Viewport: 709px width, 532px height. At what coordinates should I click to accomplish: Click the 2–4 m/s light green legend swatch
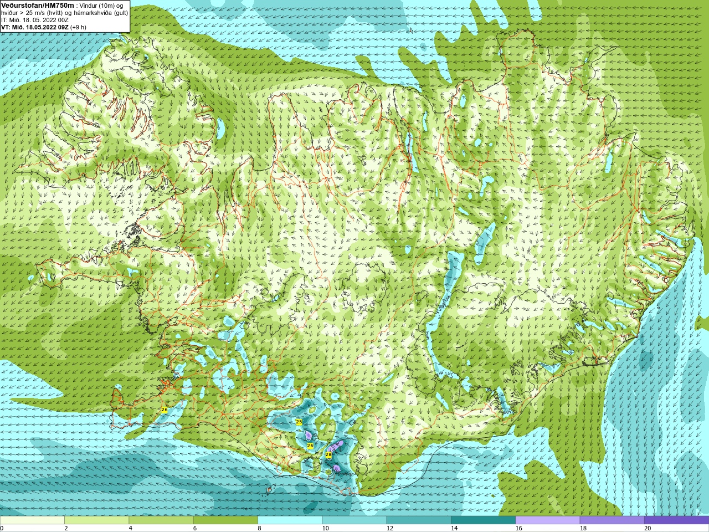tap(96, 520)
